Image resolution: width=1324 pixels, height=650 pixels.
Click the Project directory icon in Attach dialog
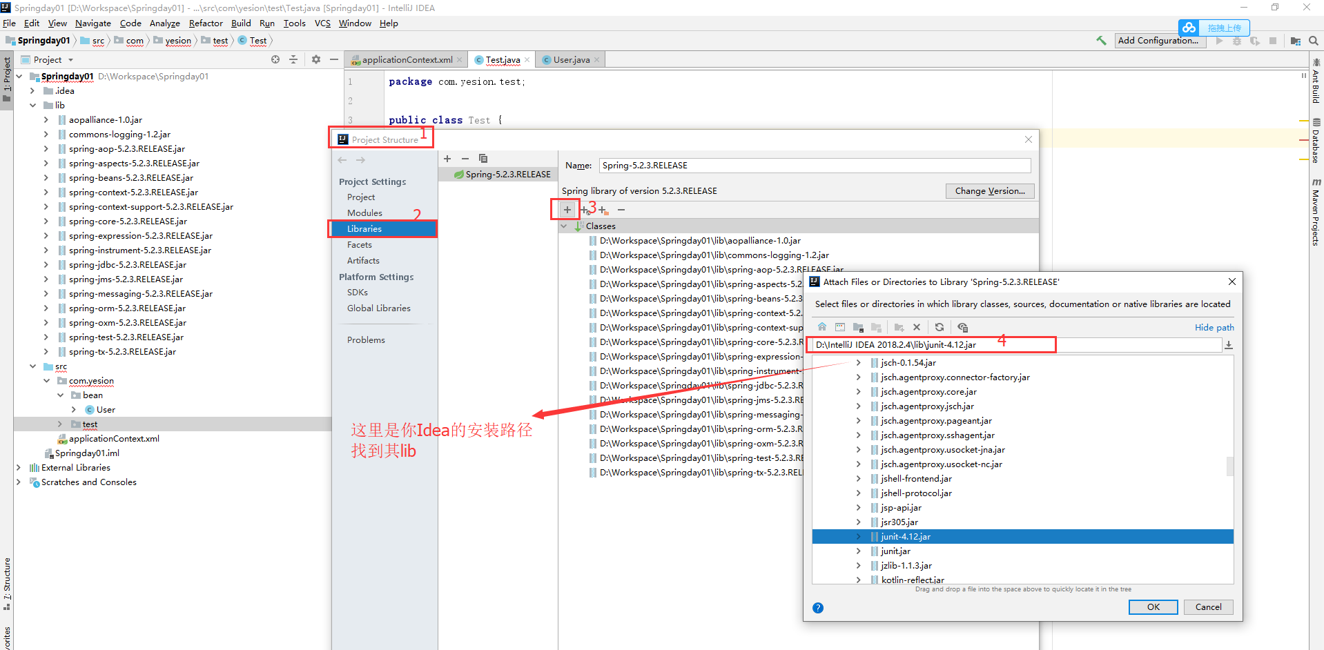pyautogui.click(x=858, y=327)
